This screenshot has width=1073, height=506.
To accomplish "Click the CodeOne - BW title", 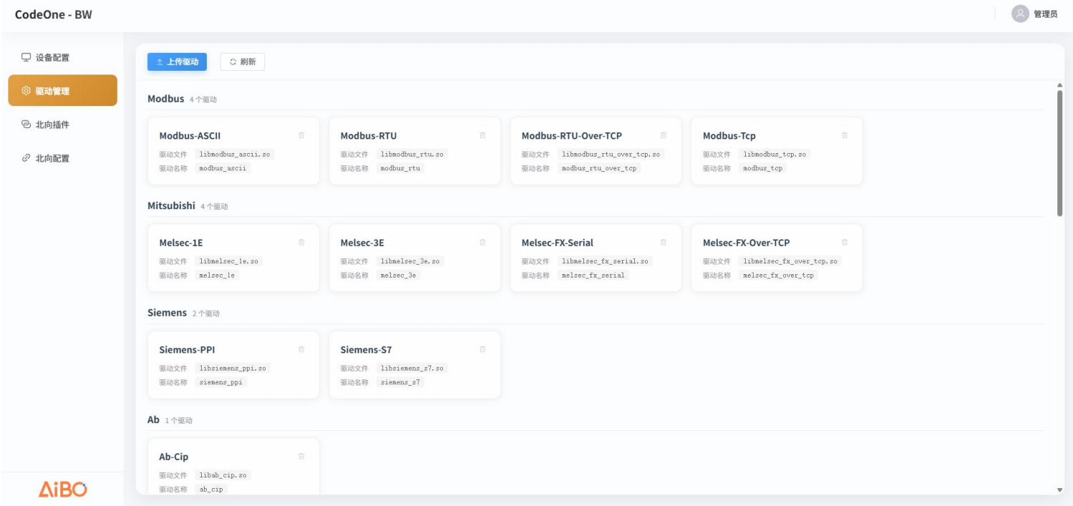I will [53, 14].
